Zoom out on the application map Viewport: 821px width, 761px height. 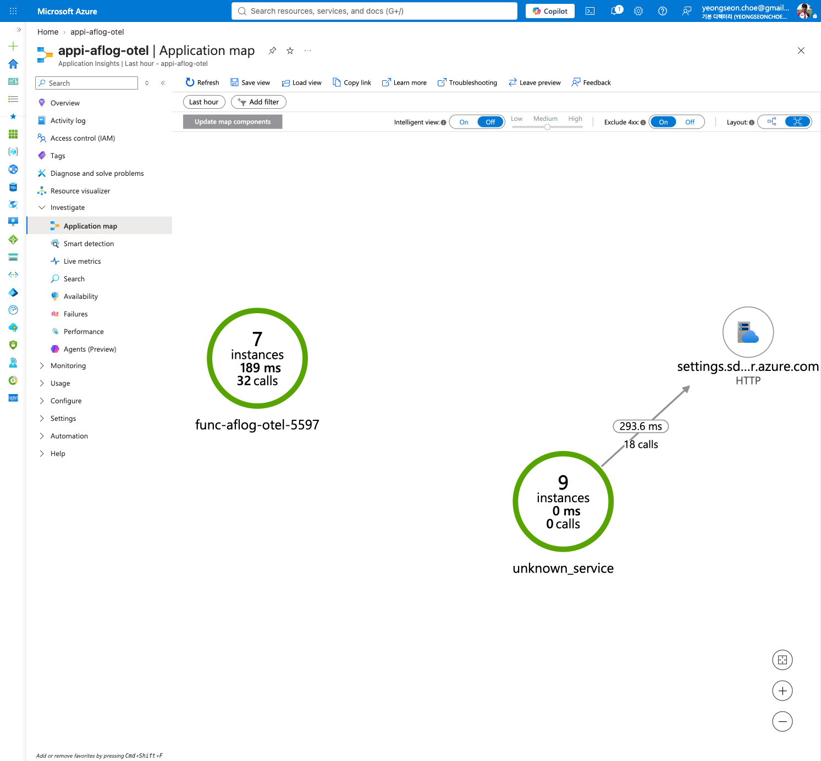click(x=783, y=721)
